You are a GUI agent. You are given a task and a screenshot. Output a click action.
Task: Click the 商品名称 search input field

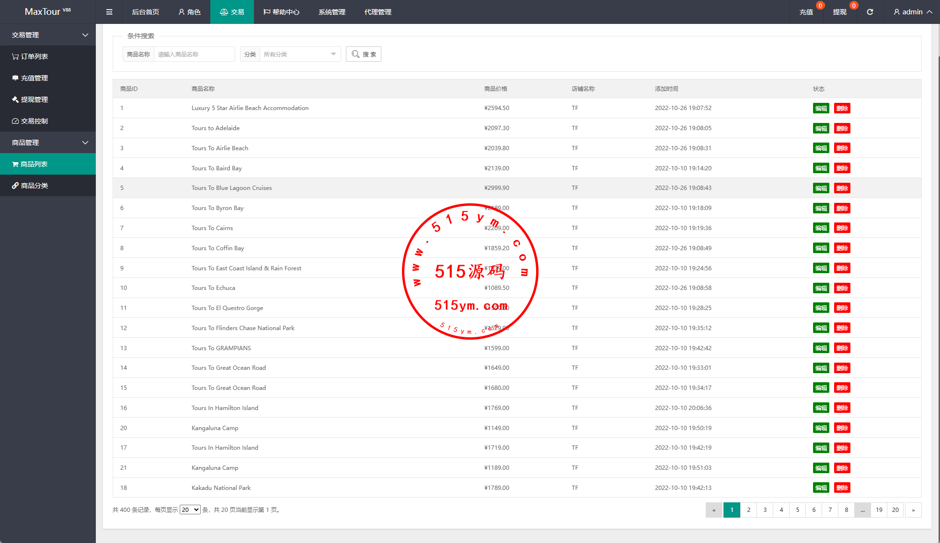pyautogui.click(x=194, y=54)
